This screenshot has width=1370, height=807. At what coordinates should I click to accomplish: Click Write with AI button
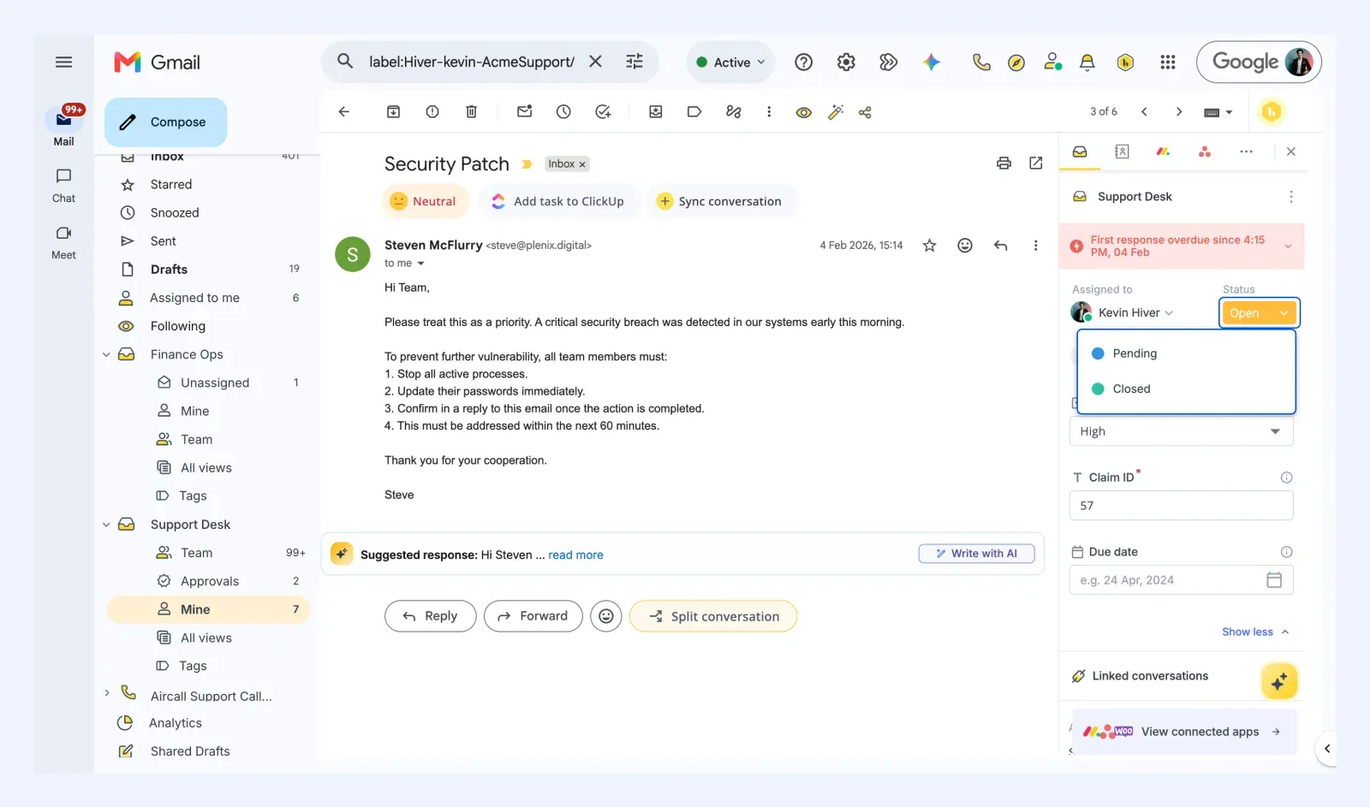(976, 554)
